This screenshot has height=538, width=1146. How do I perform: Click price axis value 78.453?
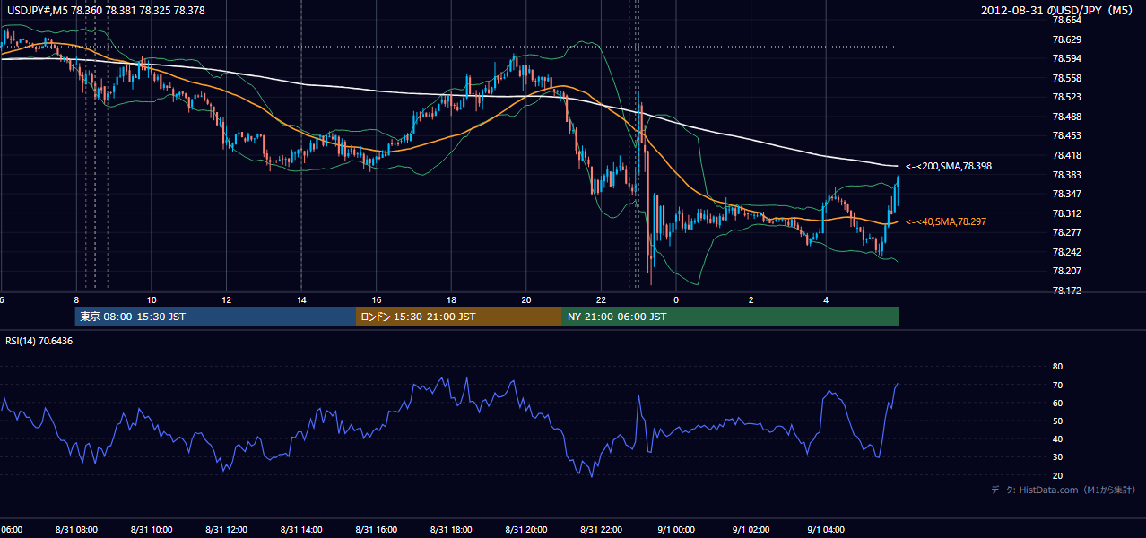pyautogui.click(x=1065, y=135)
